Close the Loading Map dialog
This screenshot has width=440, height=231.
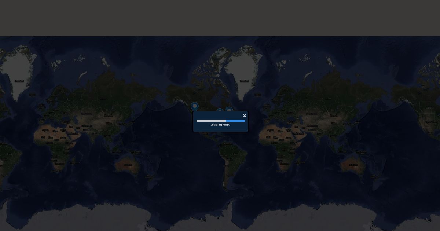click(245, 116)
